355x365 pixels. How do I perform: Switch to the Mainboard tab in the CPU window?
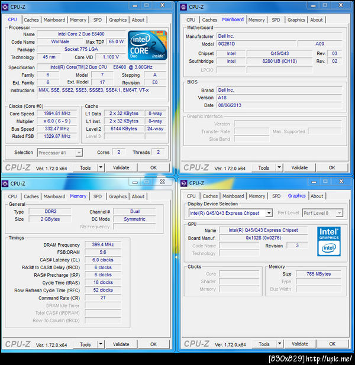[x=54, y=20]
